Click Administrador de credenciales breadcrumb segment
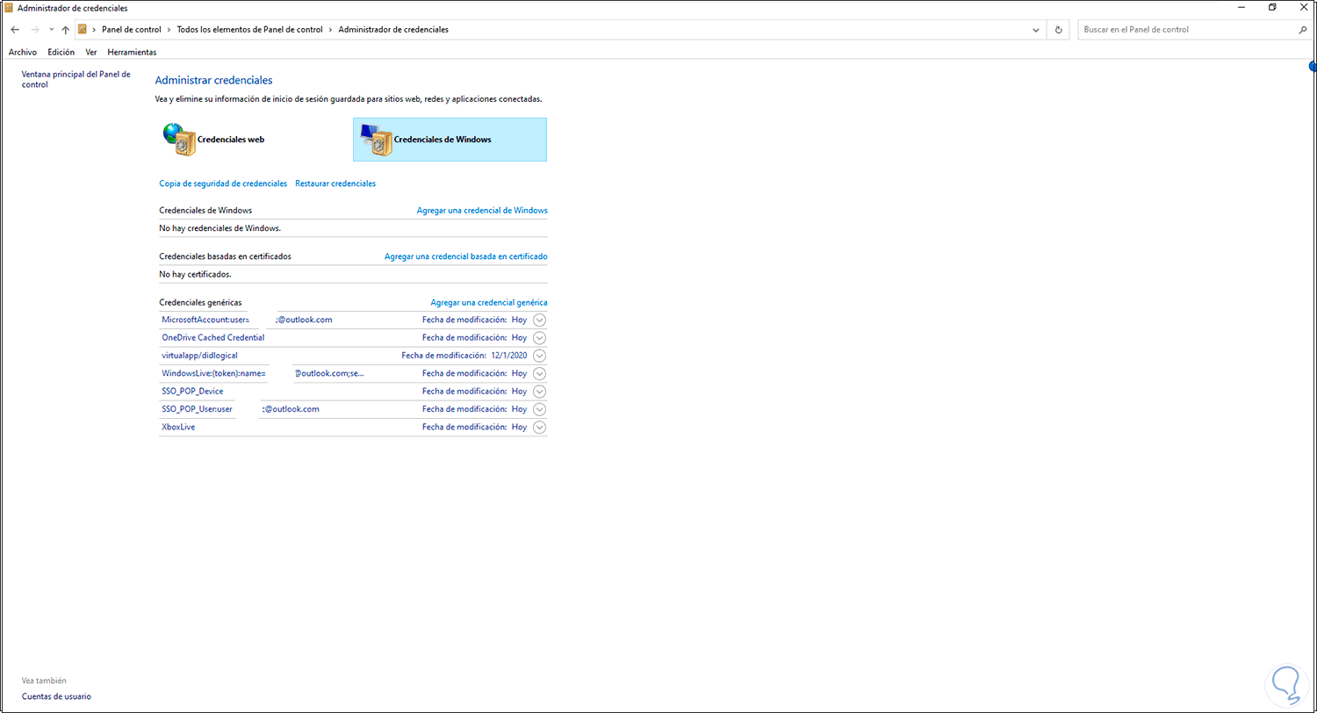This screenshot has height=713, width=1317. point(393,29)
